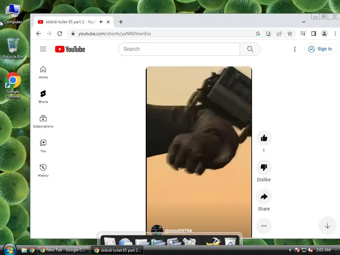
Task: Like this Short with thumbs up
Action: pos(264,138)
